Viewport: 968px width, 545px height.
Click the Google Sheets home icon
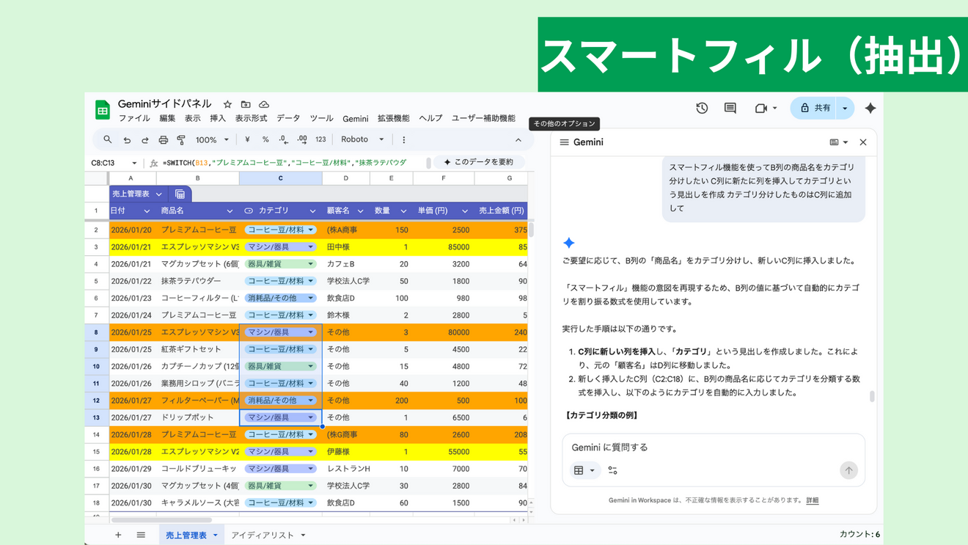click(x=103, y=110)
